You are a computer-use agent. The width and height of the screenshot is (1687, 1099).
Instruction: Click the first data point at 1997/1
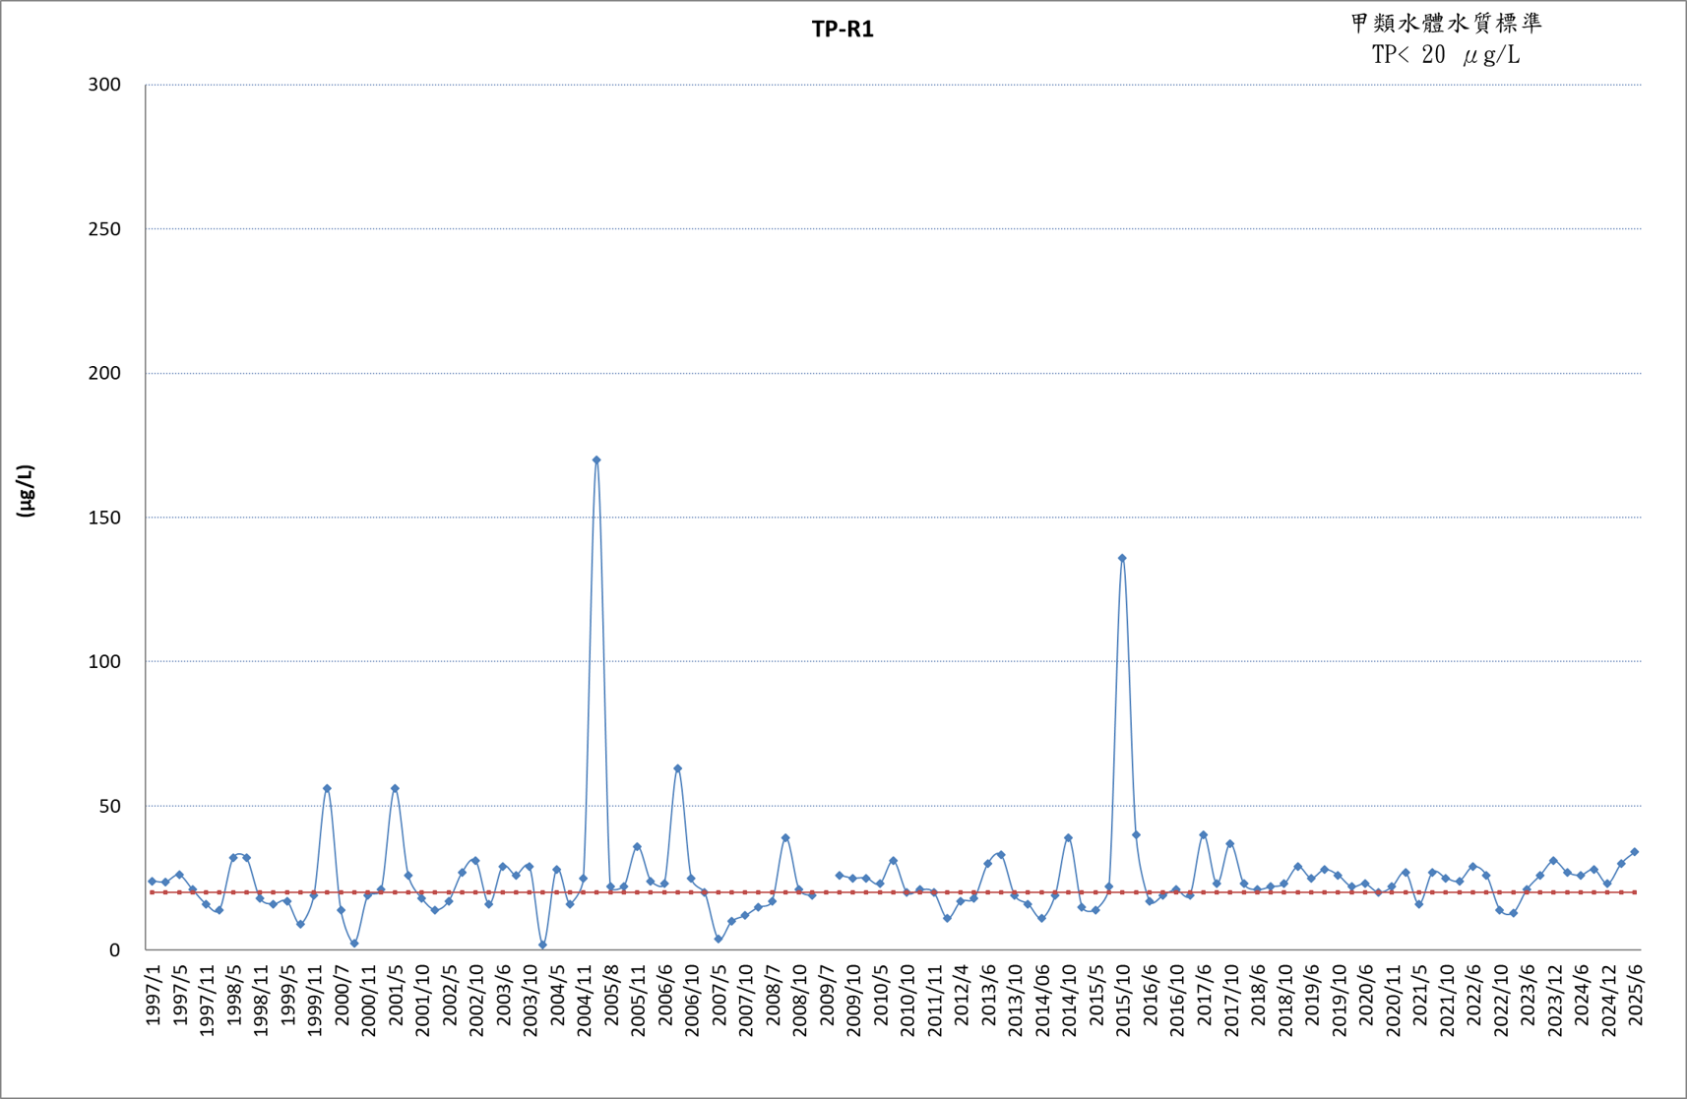click(x=152, y=881)
